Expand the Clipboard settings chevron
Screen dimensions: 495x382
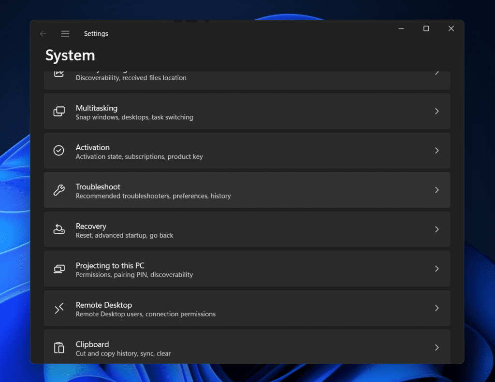[x=437, y=347]
